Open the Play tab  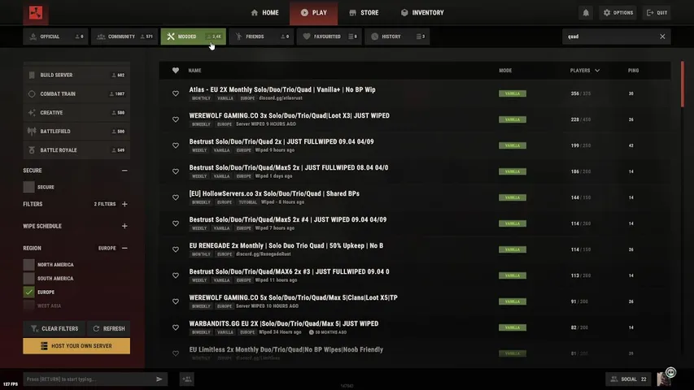point(313,13)
